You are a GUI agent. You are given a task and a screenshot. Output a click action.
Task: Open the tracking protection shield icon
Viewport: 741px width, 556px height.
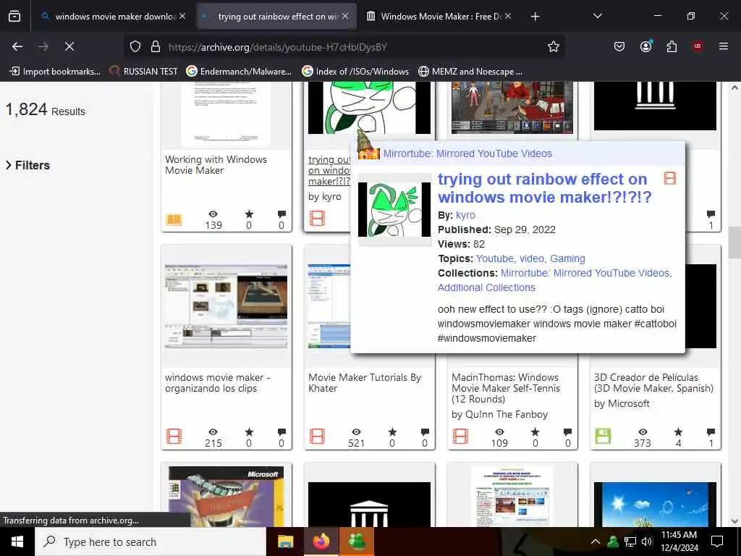tap(135, 46)
